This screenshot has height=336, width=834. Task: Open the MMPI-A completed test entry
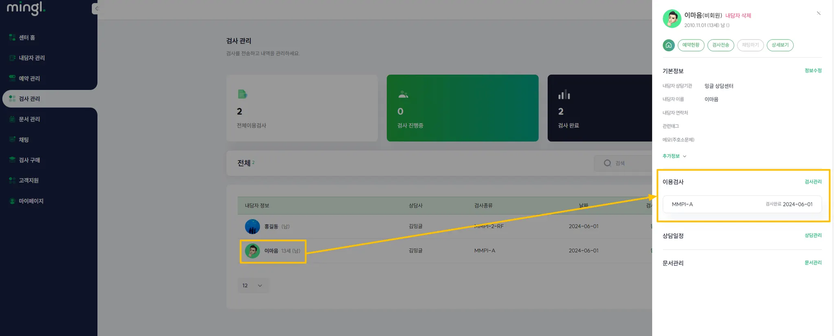point(742,204)
